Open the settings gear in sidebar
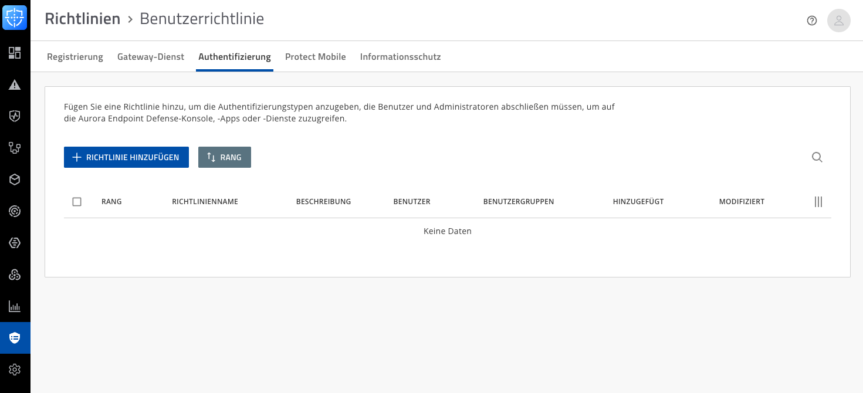Image resolution: width=863 pixels, height=393 pixels. pos(15,370)
